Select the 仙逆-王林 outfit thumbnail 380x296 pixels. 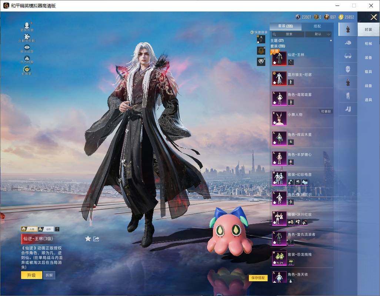coord(279,58)
